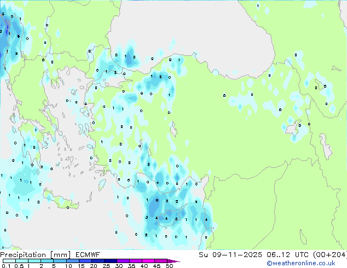
Task: Click the 0.1–0.5 mm legend color swatch
Action: [x=9, y=261]
